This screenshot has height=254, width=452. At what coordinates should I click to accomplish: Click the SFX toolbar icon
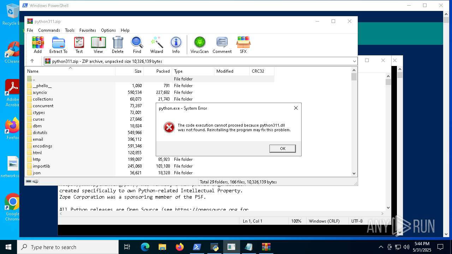pos(243,45)
